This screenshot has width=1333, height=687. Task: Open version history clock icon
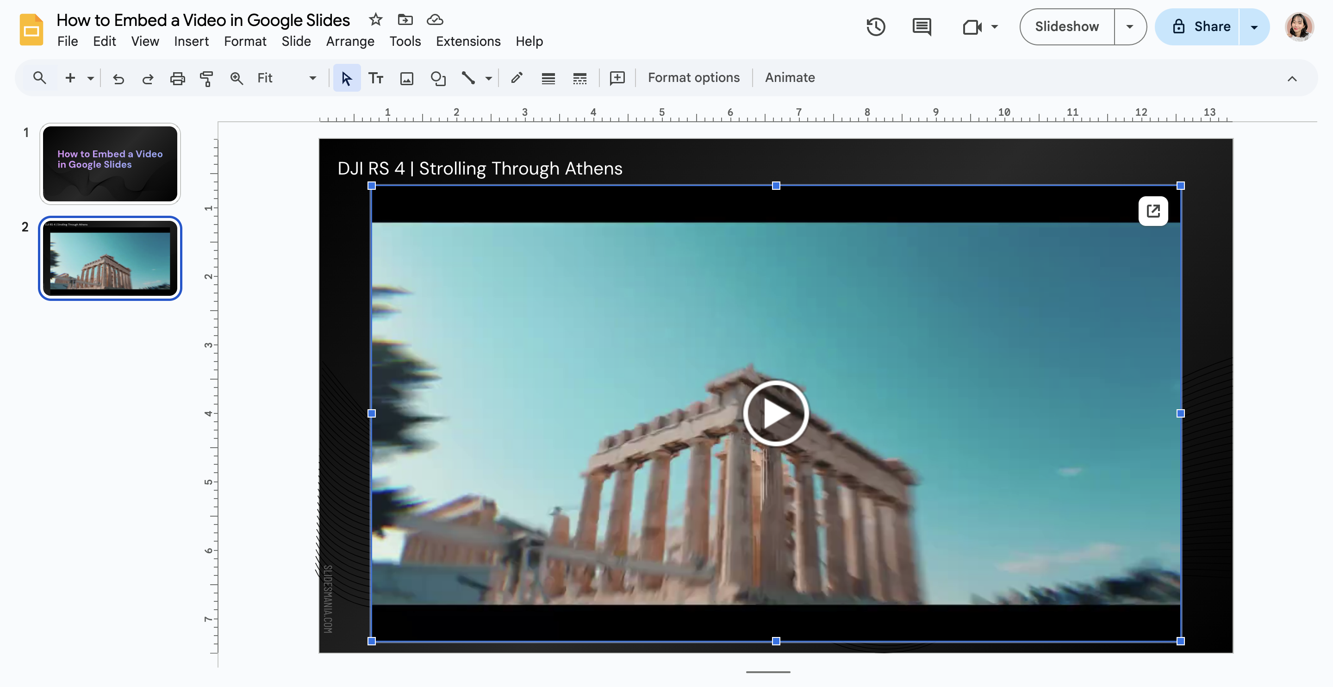[876, 26]
